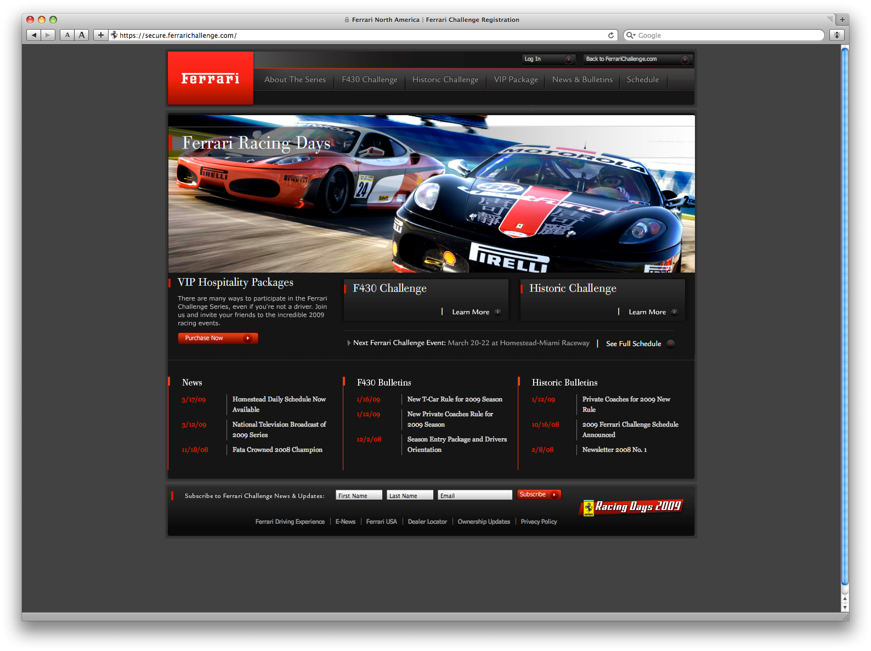Go to News & Bulletins section
This screenshot has height=651, width=871.
[x=582, y=80]
